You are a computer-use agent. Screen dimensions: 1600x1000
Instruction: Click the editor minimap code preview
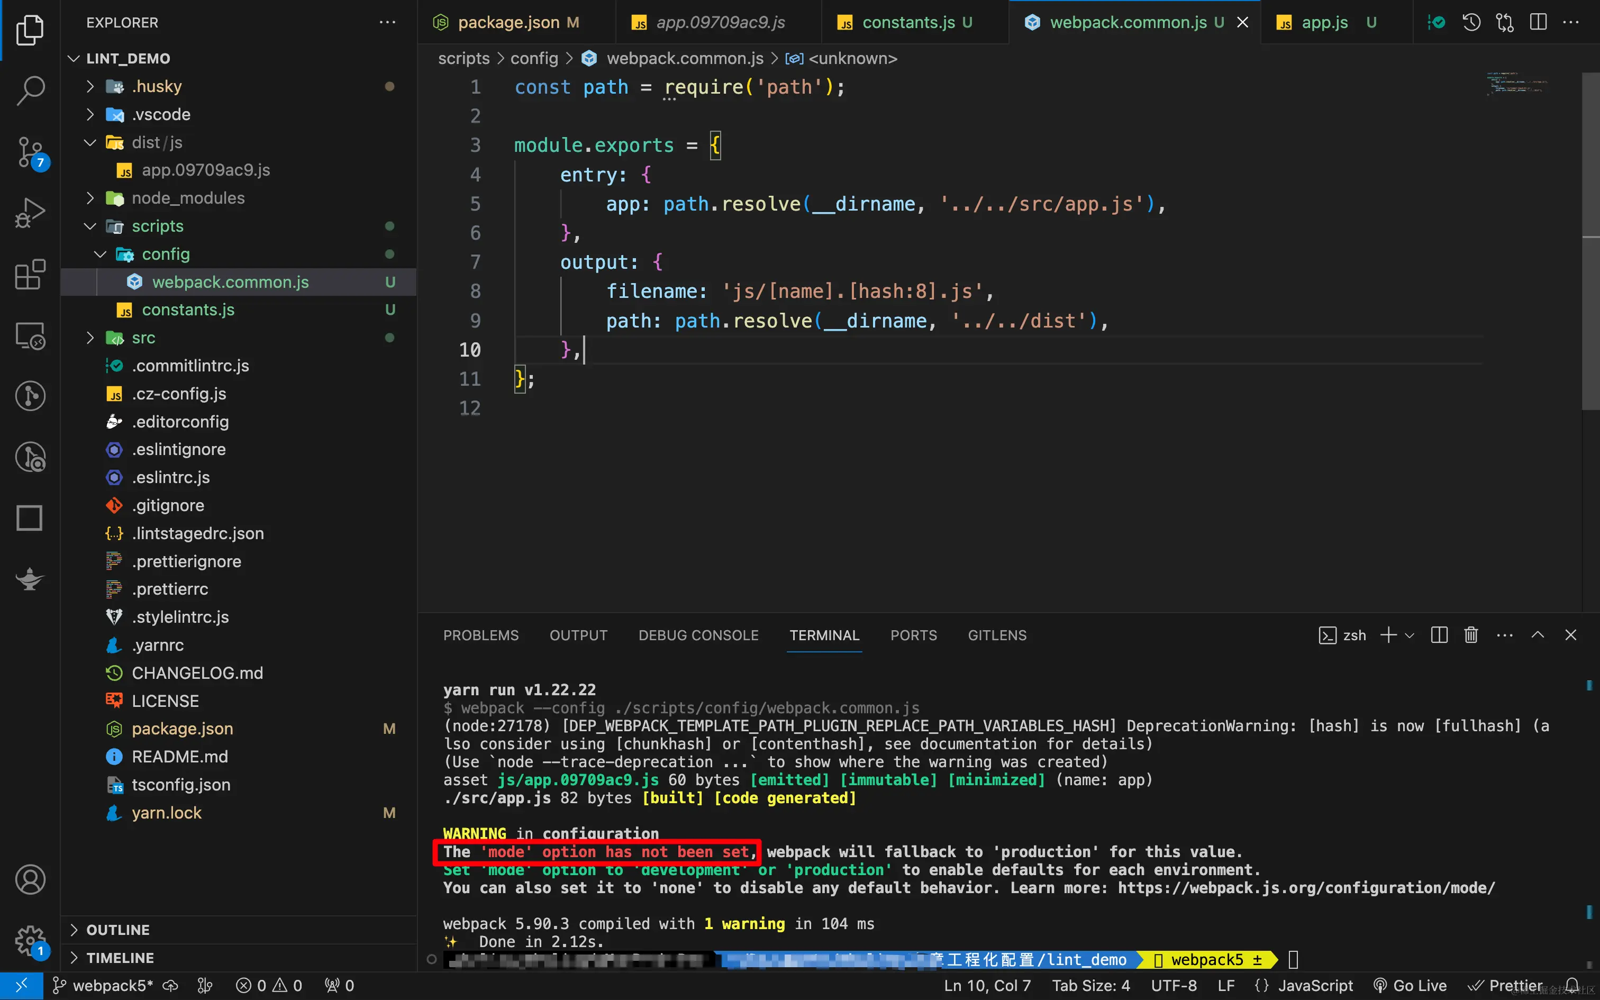(x=1517, y=84)
